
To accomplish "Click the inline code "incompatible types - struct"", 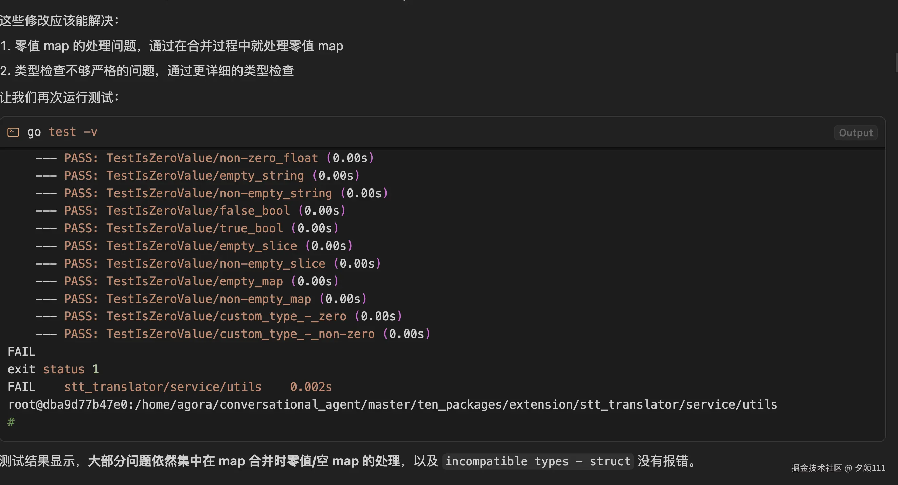I will (538, 461).
